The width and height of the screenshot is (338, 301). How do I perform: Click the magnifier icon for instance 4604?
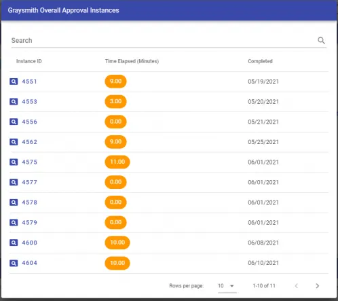click(14, 263)
